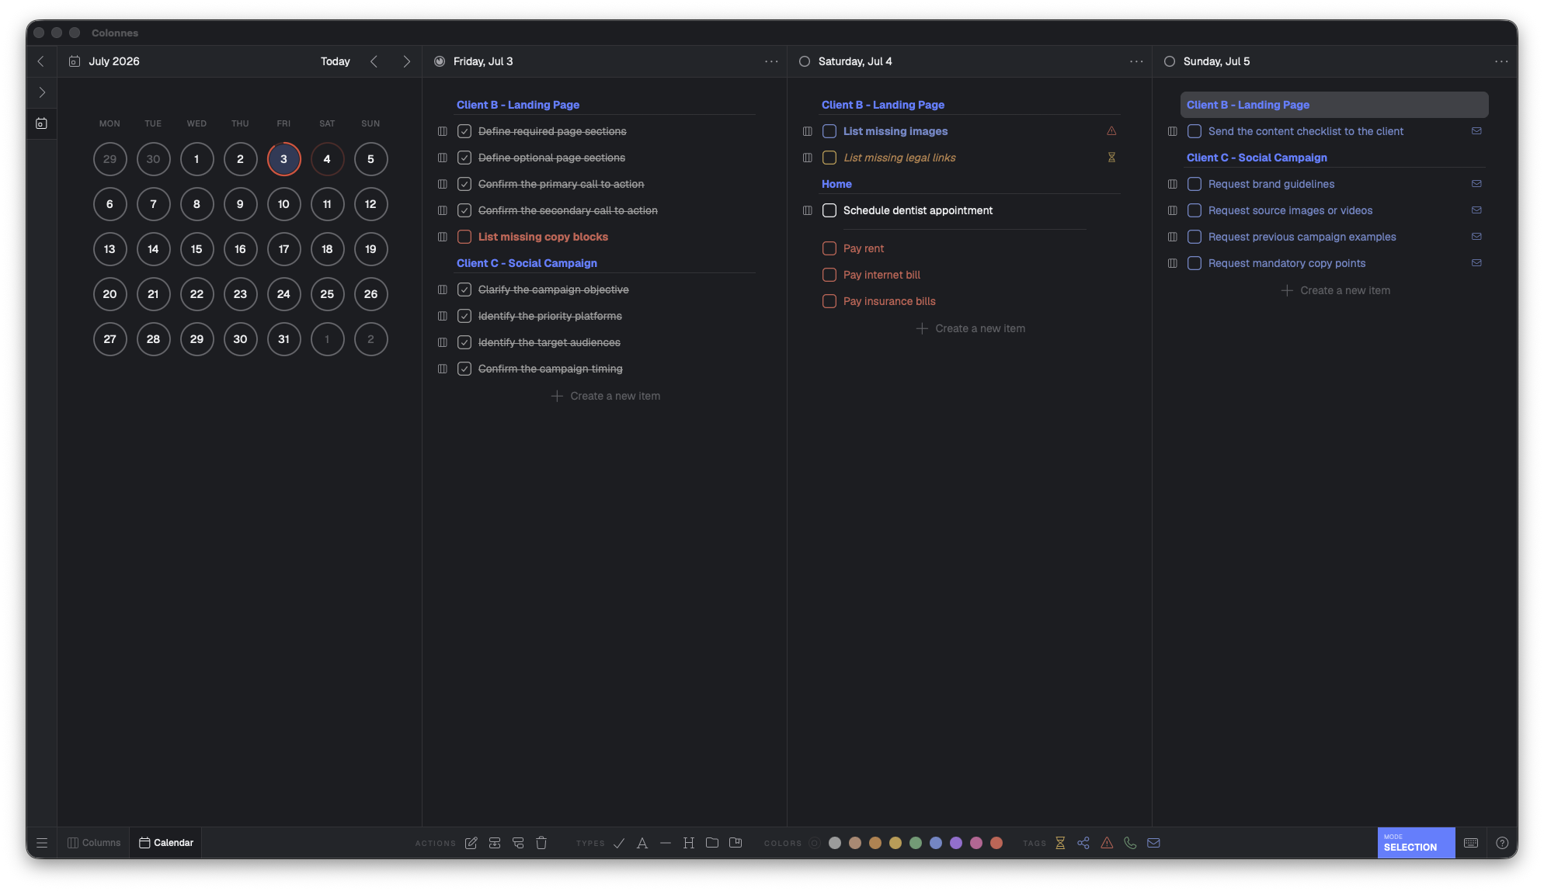Apply the warning triangle tag
The width and height of the screenshot is (1544, 891).
[1107, 843]
